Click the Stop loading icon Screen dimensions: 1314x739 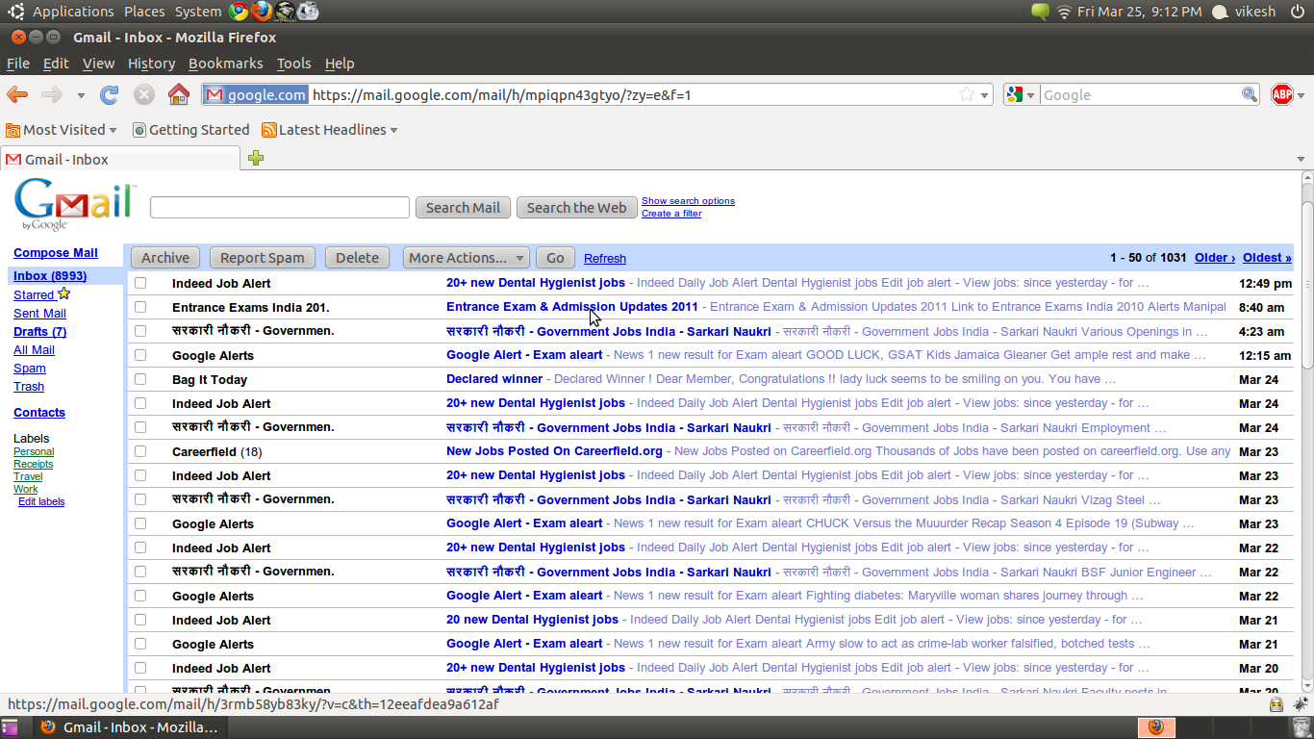(x=144, y=94)
